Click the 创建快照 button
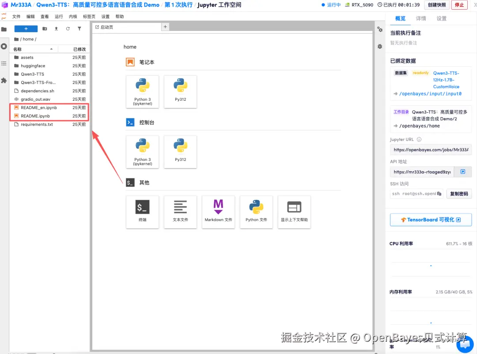 coord(437,5)
